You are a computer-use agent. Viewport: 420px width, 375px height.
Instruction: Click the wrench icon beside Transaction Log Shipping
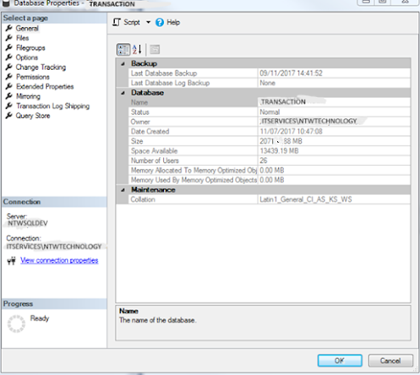pos(9,105)
